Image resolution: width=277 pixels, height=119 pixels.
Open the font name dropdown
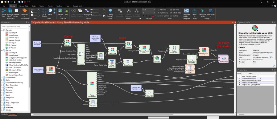(149, 10)
